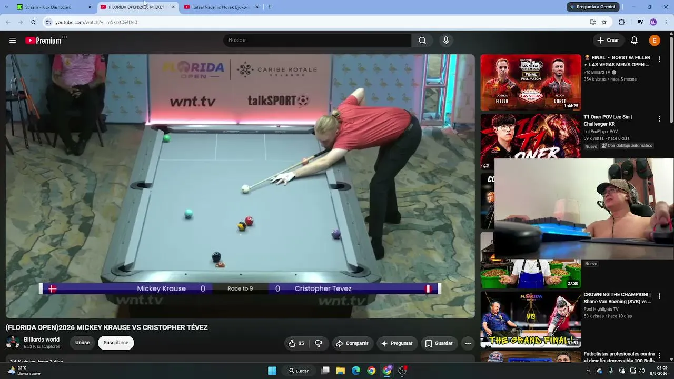
Task: Open the Crowning the Champion video title
Action: click(617, 298)
